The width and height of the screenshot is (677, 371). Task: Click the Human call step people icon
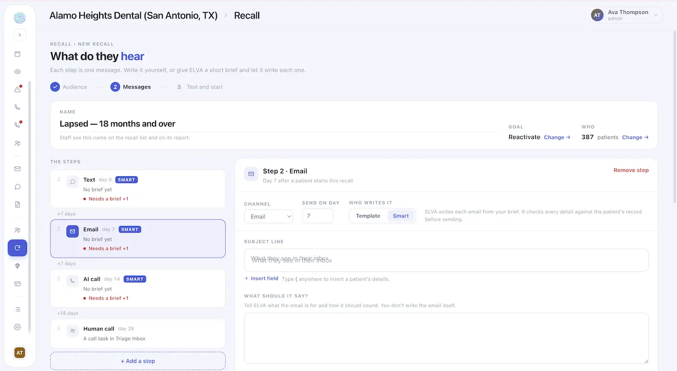point(73,331)
